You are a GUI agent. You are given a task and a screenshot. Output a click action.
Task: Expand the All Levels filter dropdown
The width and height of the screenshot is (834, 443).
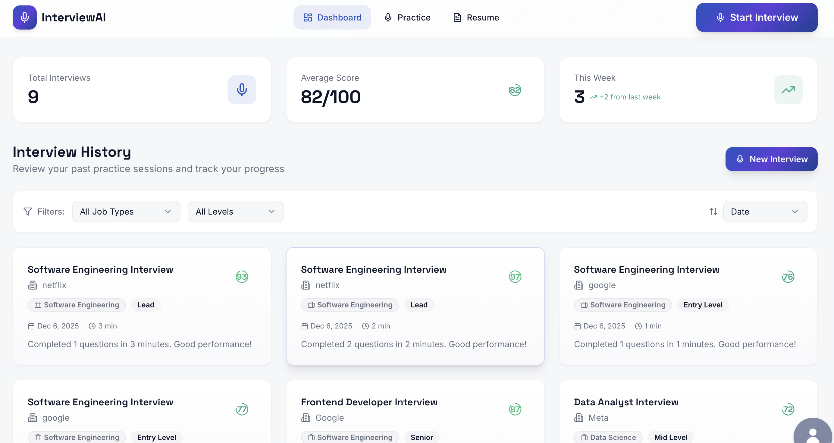point(235,212)
